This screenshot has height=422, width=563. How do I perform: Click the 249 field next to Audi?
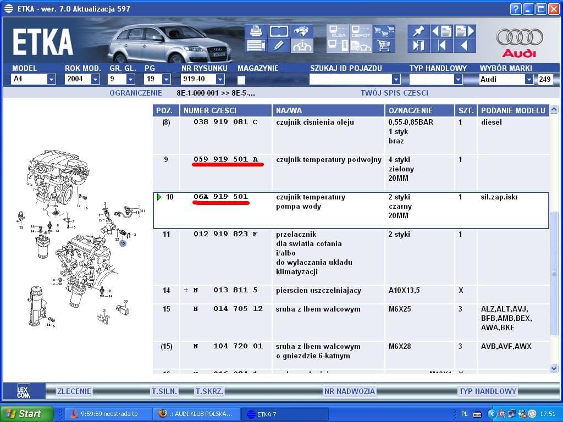pos(544,79)
